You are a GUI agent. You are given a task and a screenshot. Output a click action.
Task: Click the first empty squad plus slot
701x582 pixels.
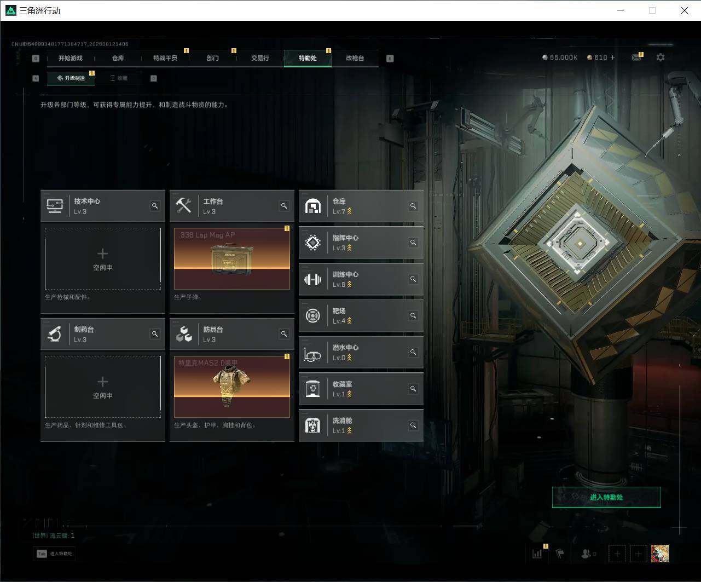[617, 554]
